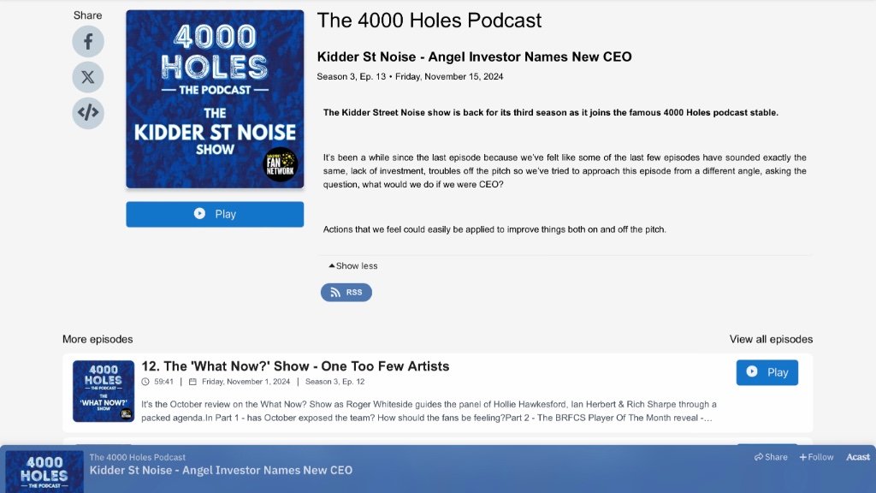Open the Acast logo link
Screen dimensions: 876x493
[x=857, y=457]
